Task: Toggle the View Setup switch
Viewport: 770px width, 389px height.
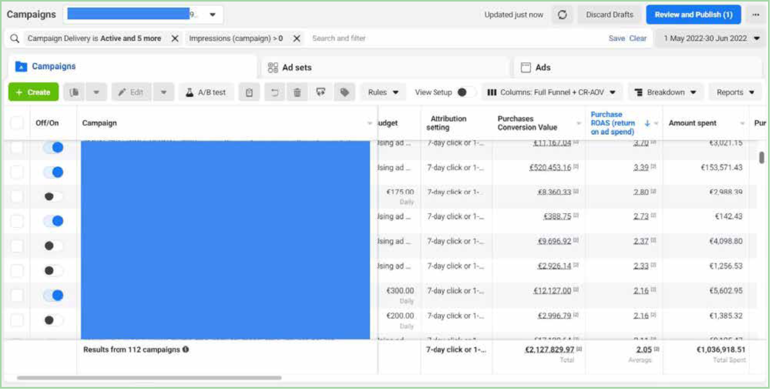Action: click(466, 93)
